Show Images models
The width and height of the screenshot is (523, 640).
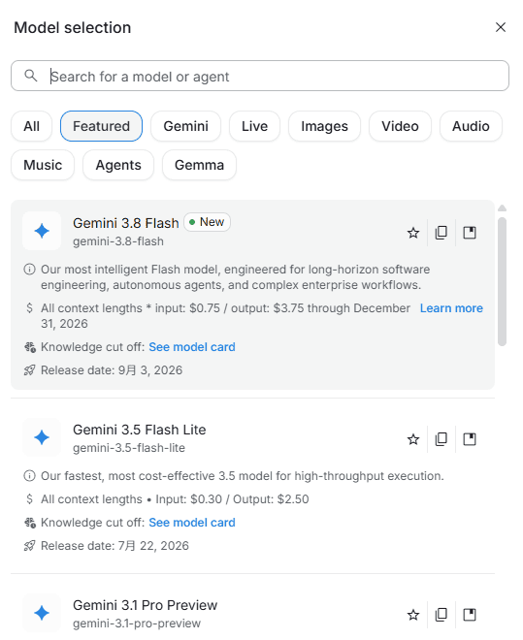(x=325, y=126)
